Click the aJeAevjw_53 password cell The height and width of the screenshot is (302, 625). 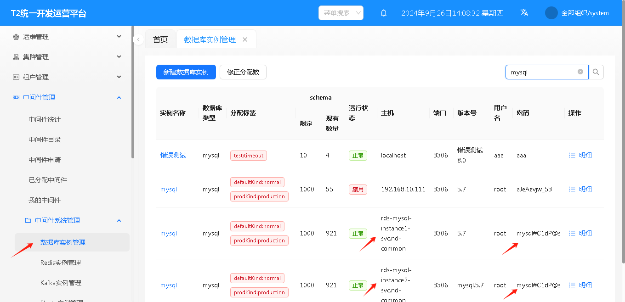534,189
